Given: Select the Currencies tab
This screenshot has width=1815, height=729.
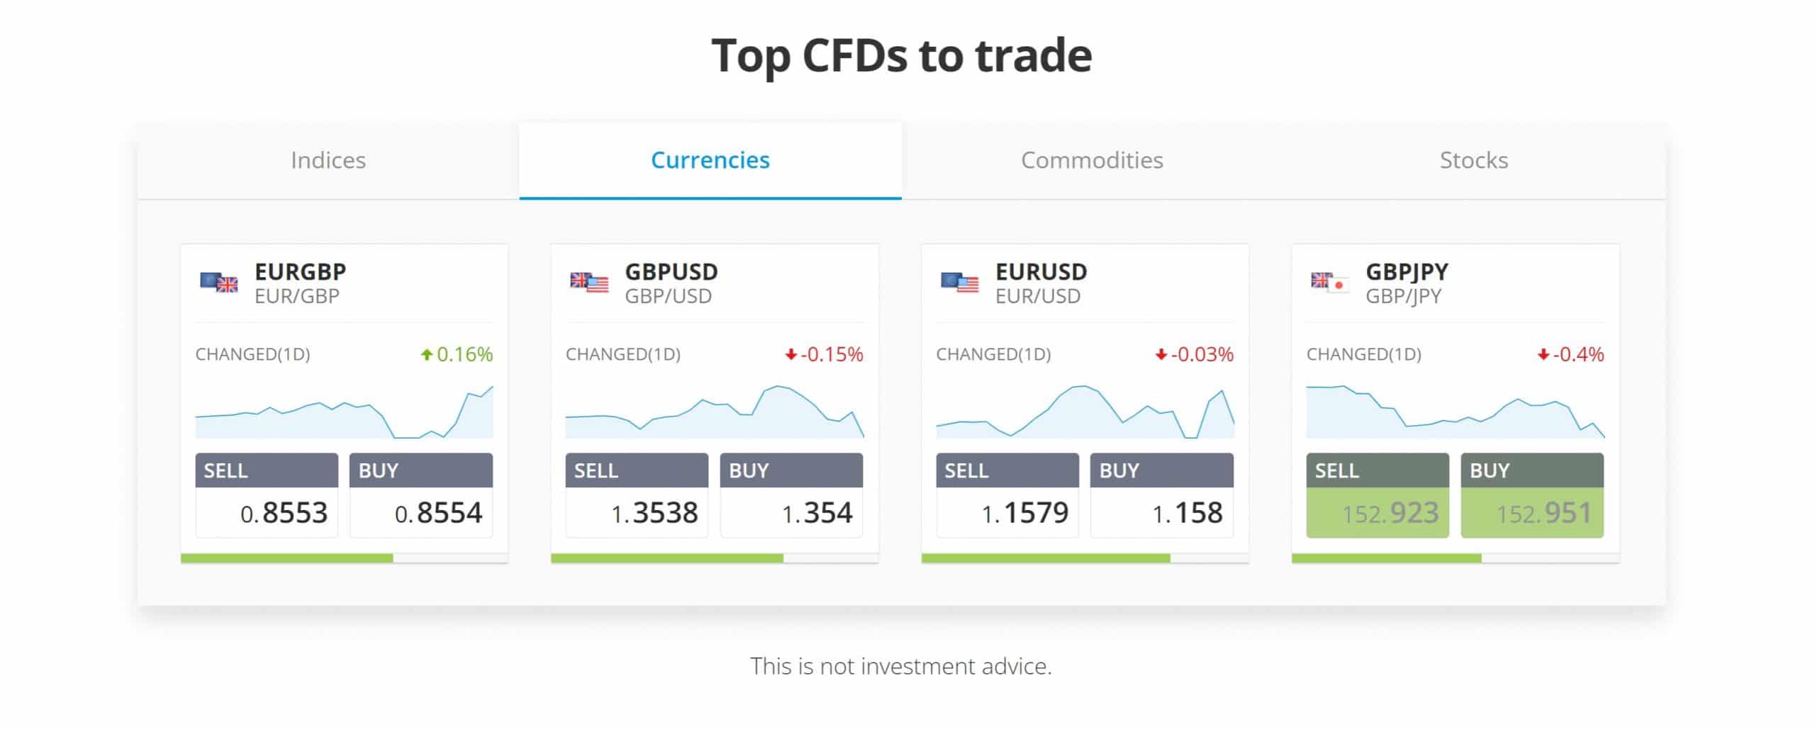Looking at the screenshot, I should (x=710, y=161).
